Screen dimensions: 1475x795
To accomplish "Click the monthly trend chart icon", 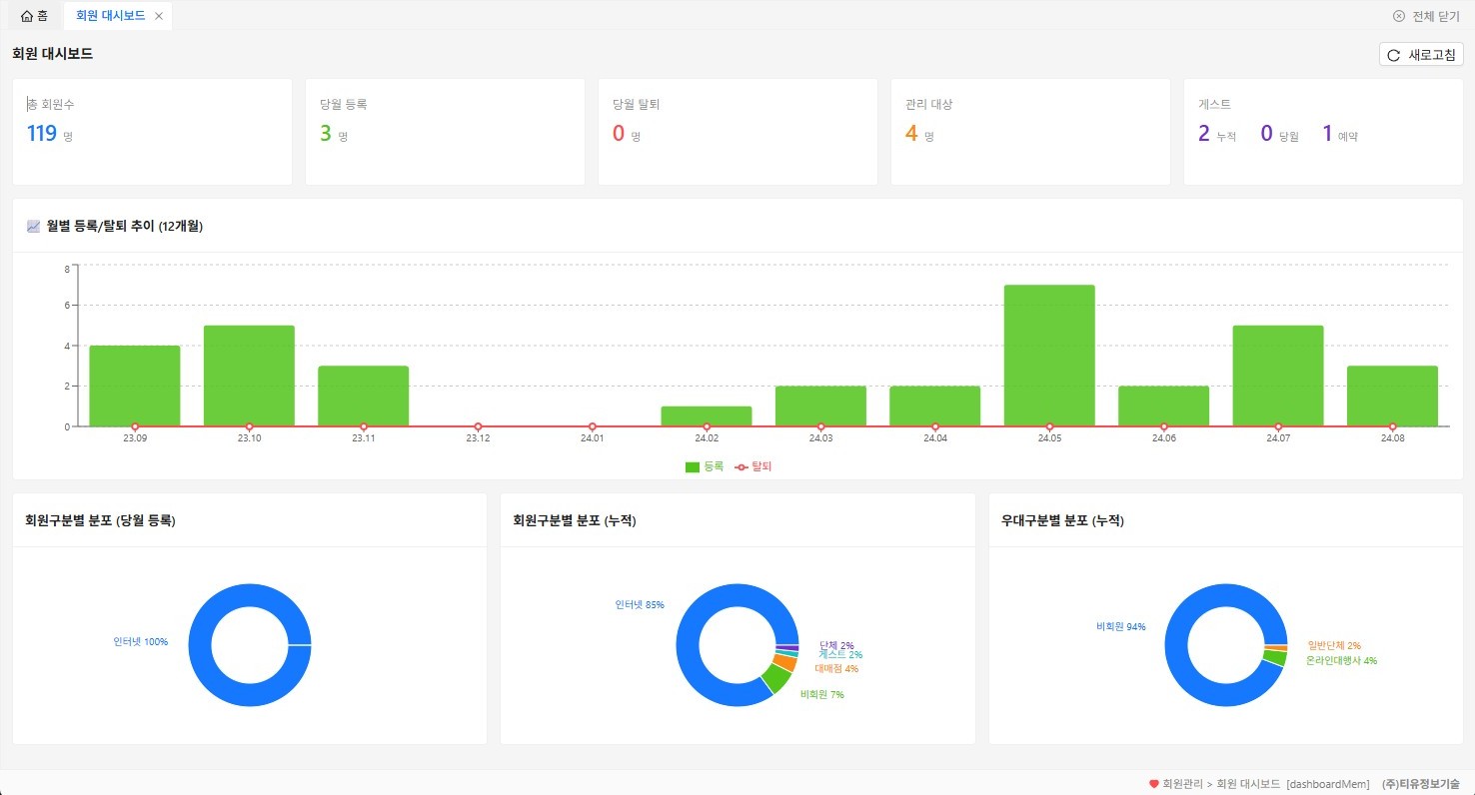I will click(x=34, y=227).
